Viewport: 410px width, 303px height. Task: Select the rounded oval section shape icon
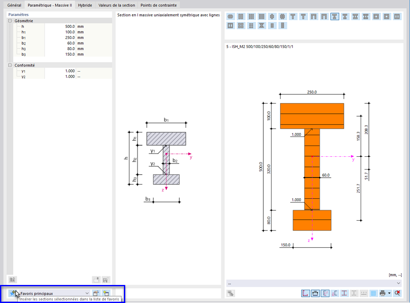[x=230, y=17]
